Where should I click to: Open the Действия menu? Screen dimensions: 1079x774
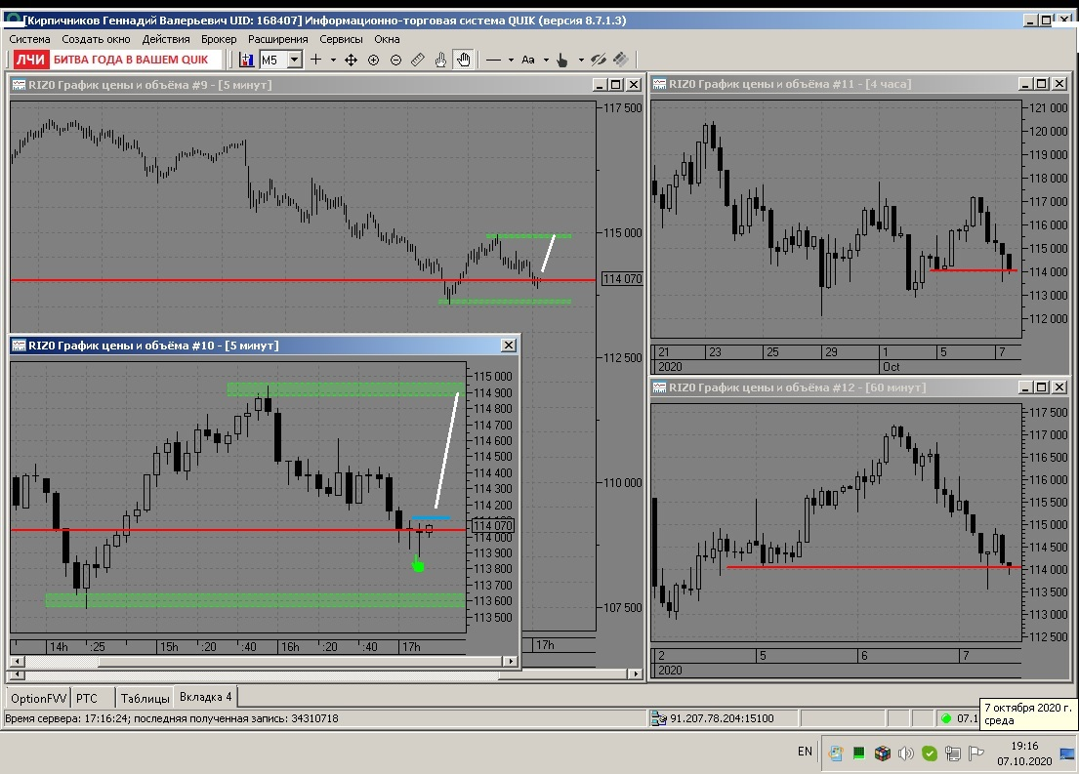click(166, 39)
